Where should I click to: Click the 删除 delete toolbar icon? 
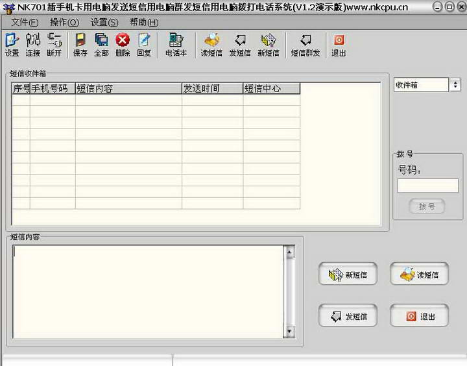coord(123,45)
